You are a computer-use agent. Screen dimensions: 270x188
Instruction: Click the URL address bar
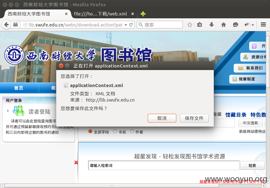pos(75,25)
